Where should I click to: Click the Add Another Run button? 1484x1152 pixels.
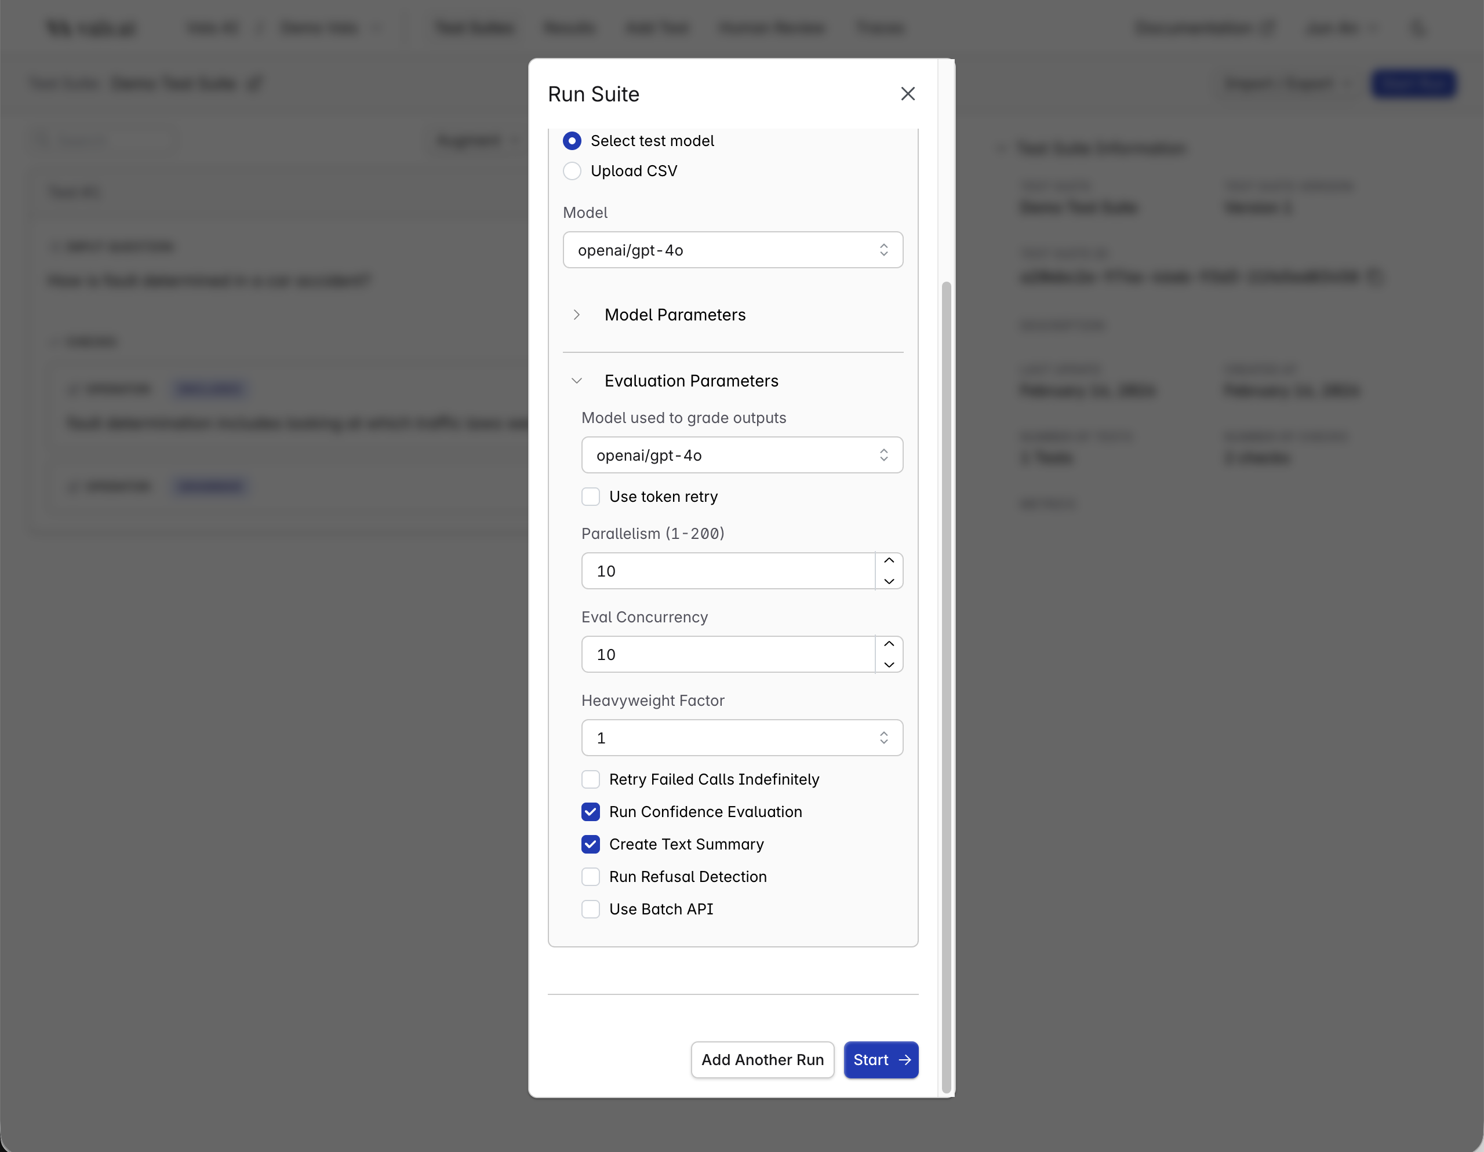pyautogui.click(x=762, y=1060)
